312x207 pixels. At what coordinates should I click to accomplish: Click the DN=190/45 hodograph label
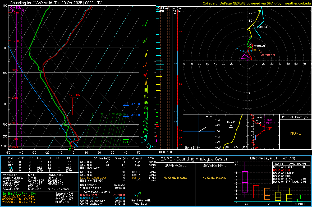click(261, 27)
